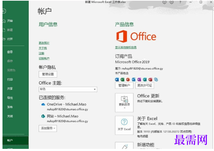This screenshot has width=214, height=151.
Task: Click the Publisher app icon
Action: 145,79
